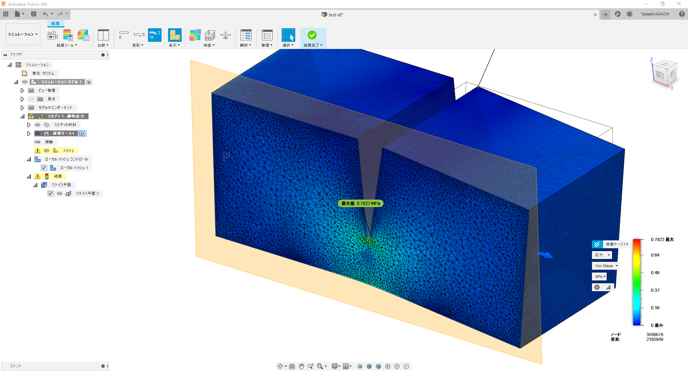Click the results details contour icon
This screenshot has height=372, width=688.
coord(83,35)
